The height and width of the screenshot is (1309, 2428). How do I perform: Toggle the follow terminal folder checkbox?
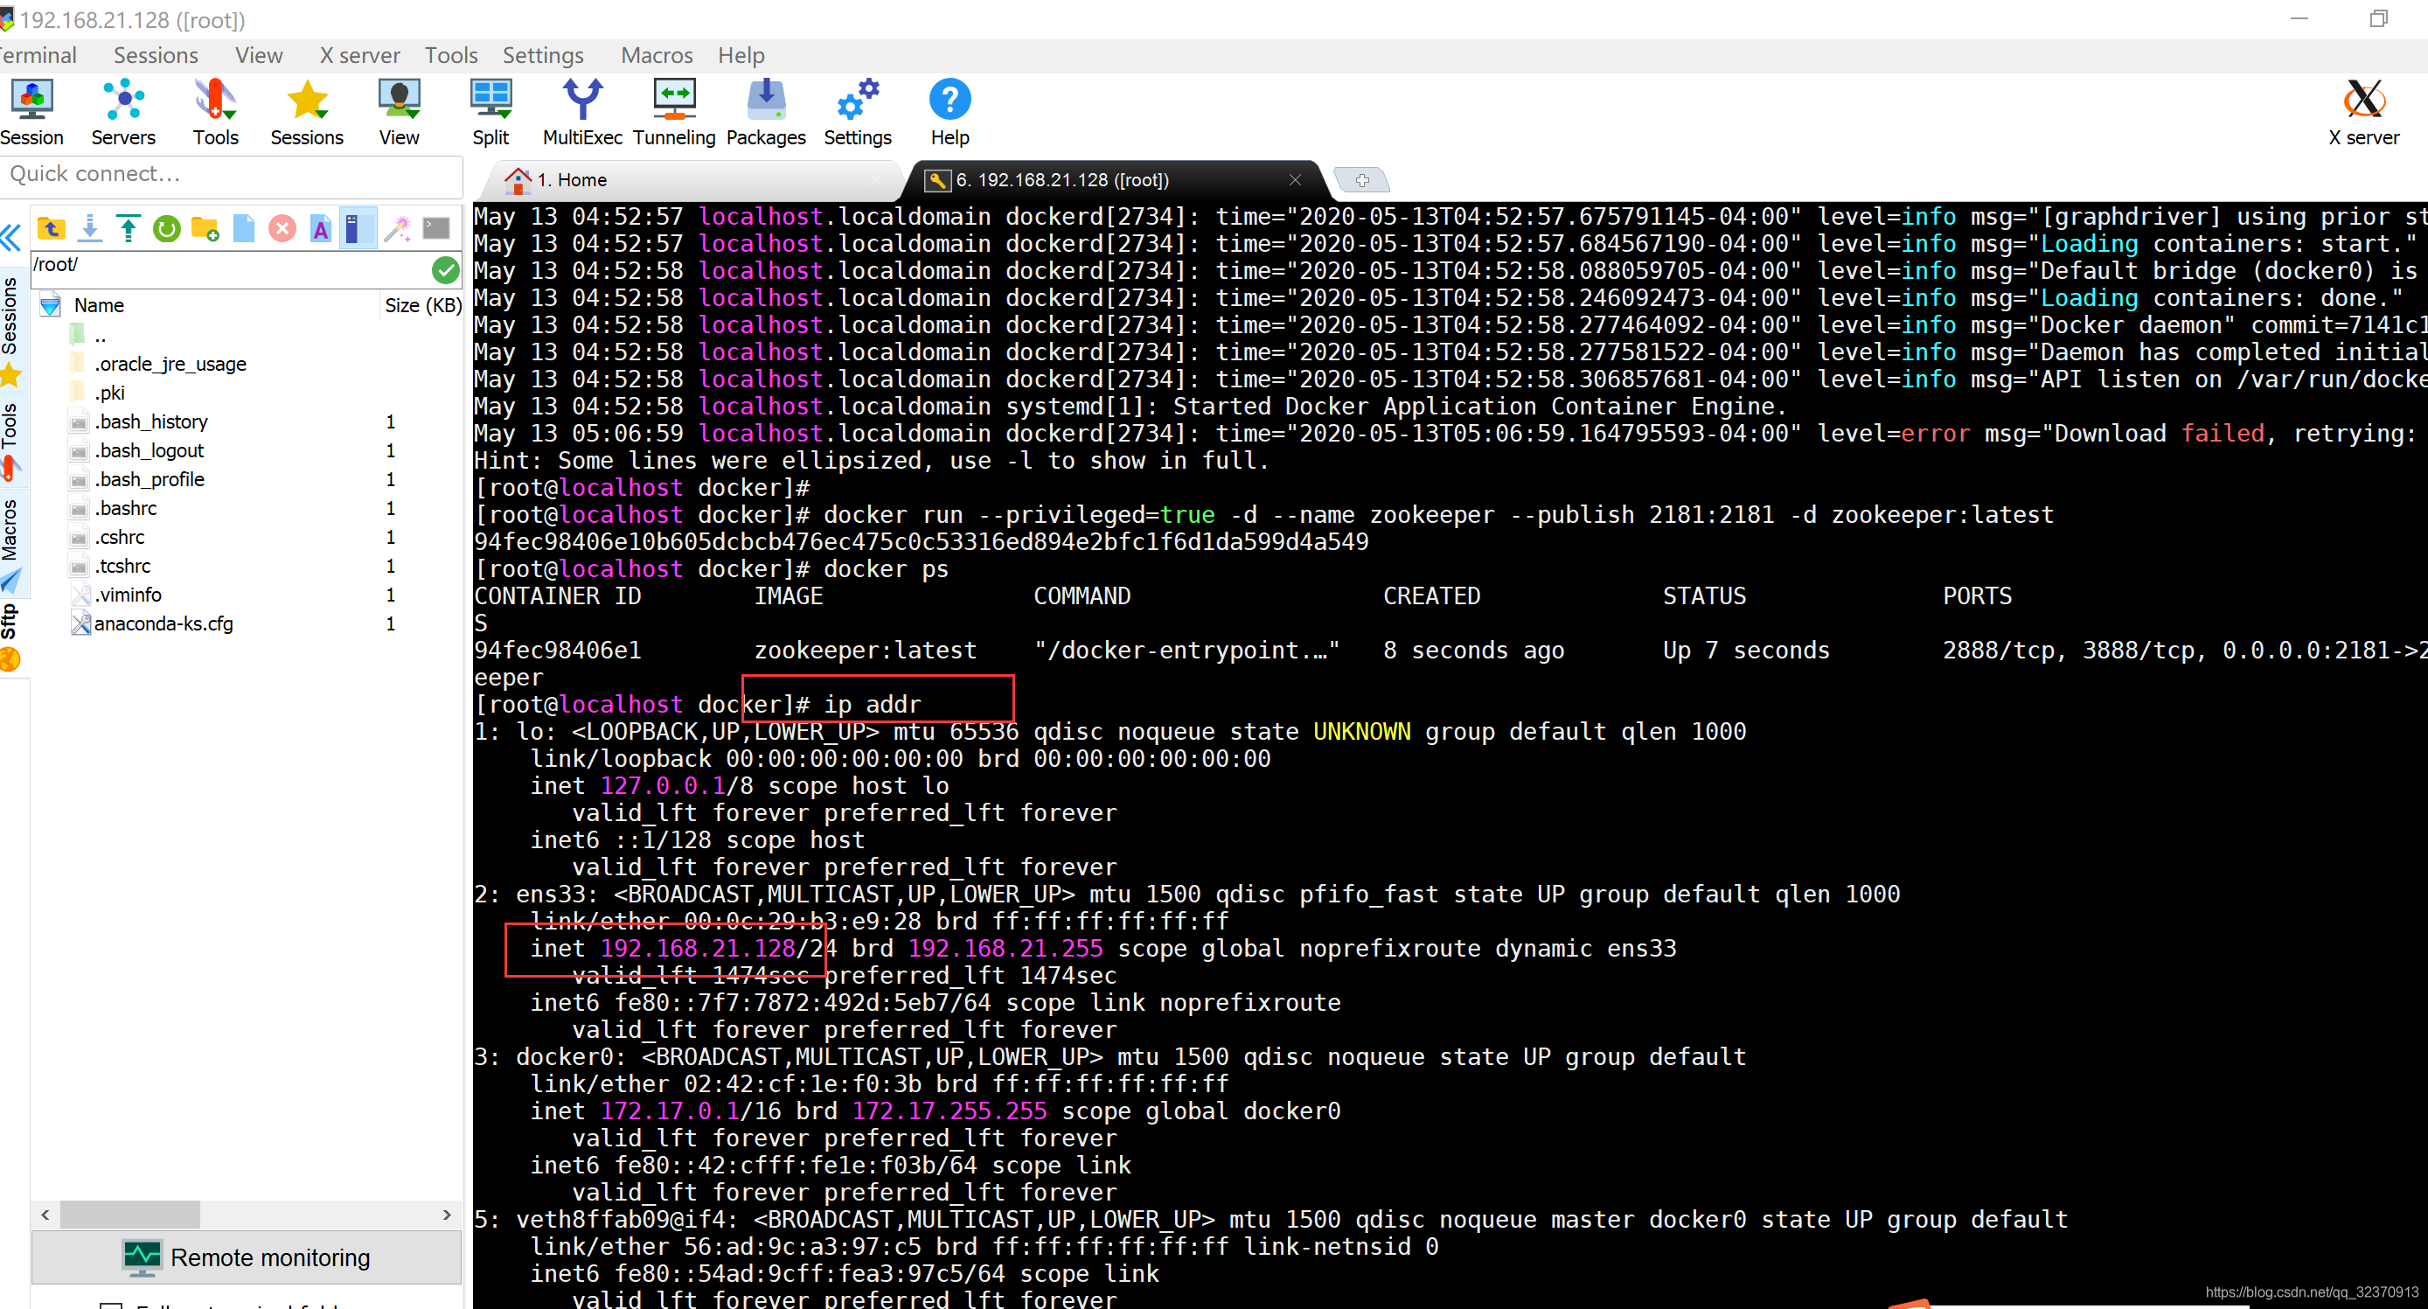pos(111,1305)
